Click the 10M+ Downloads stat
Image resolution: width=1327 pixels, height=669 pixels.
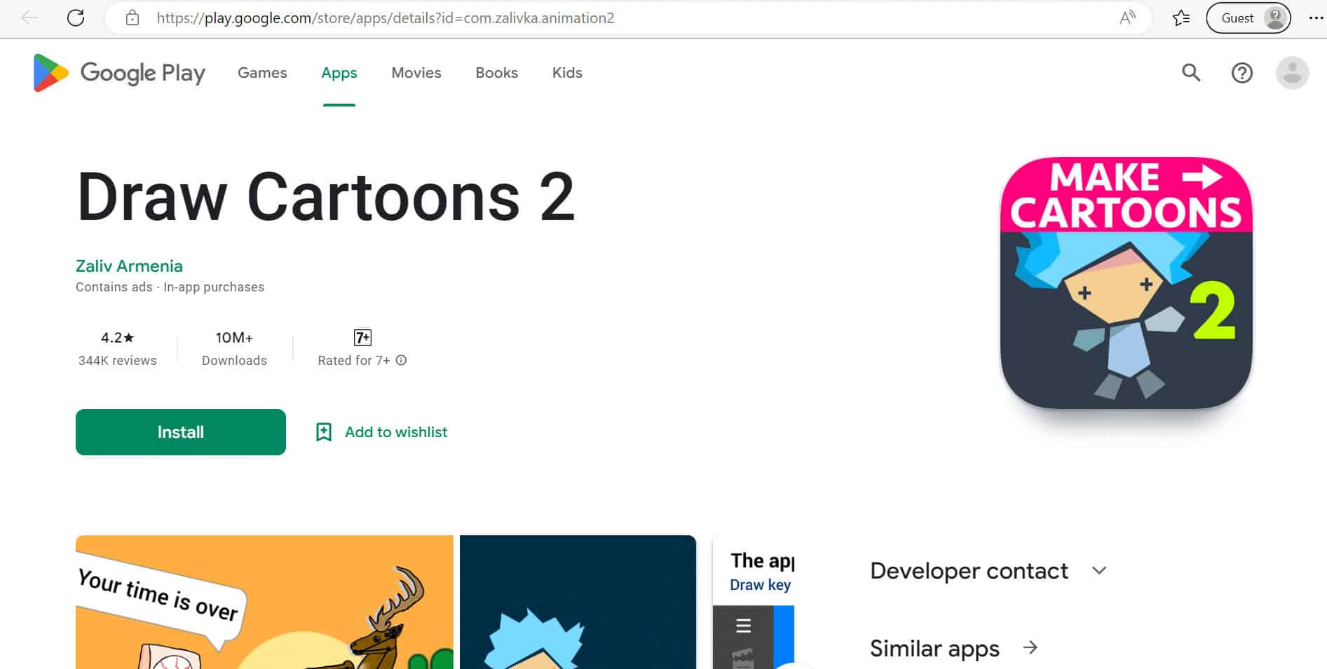(x=234, y=348)
